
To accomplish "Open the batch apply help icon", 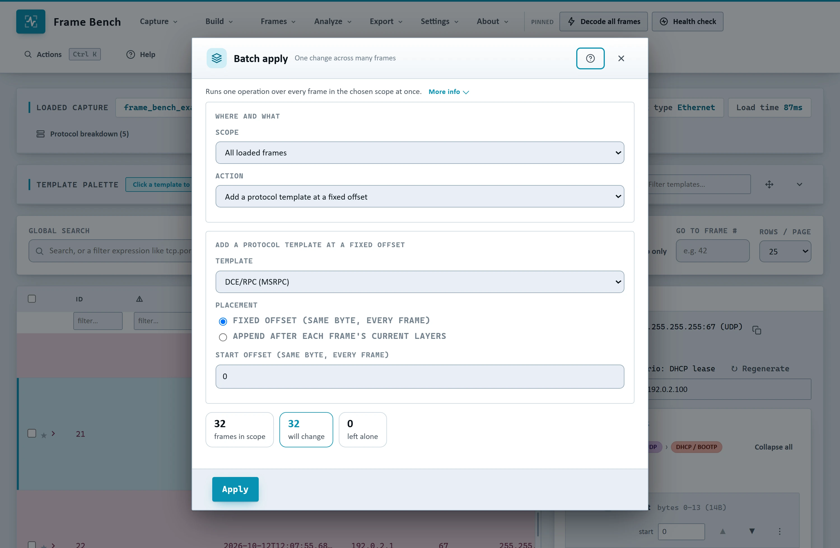I will [590, 58].
